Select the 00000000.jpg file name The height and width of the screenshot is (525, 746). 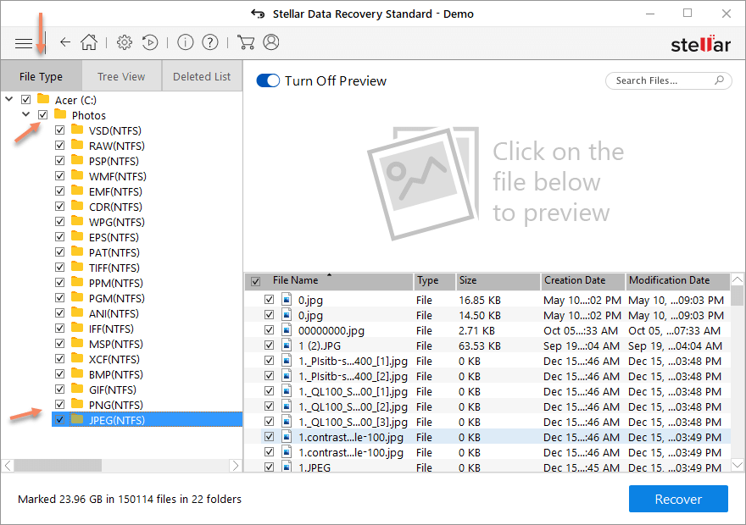[331, 330]
